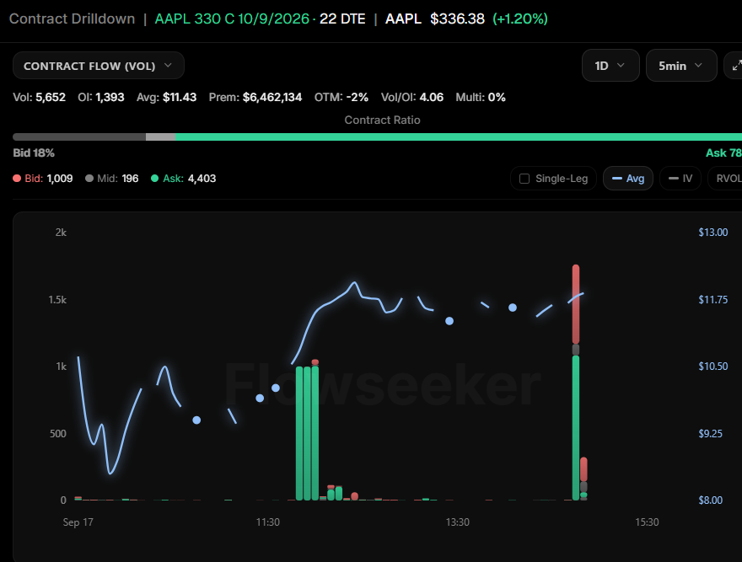
Task: Click the OTM: -2% statistic
Action: 341,98
